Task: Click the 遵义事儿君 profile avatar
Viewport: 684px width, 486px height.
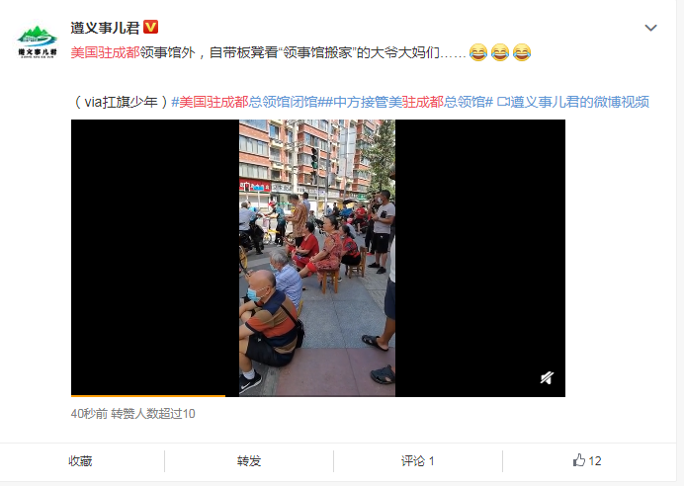Action: click(x=38, y=41)
